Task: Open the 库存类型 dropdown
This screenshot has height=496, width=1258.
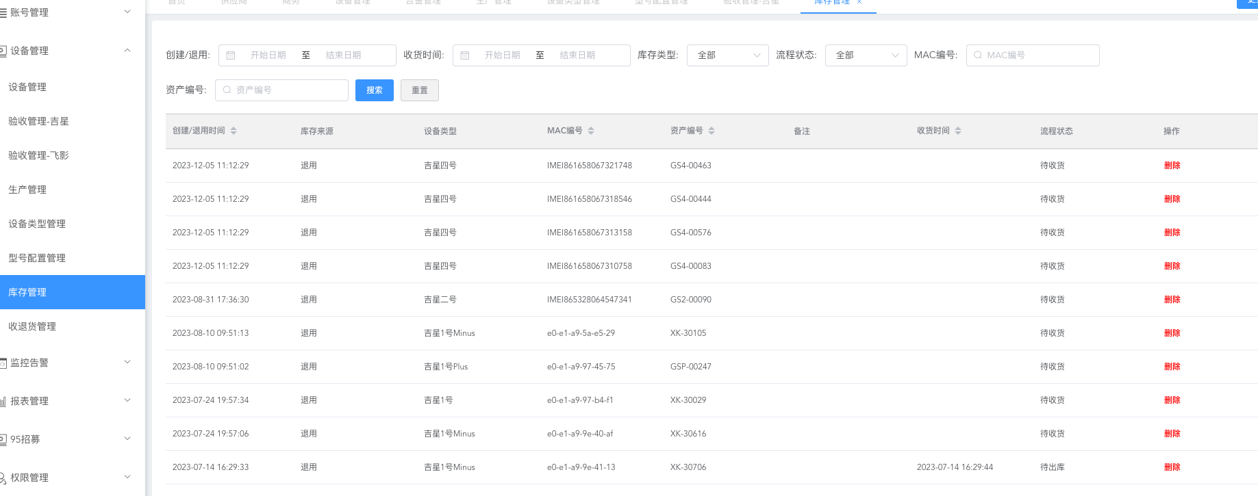Action: [728, 55]
